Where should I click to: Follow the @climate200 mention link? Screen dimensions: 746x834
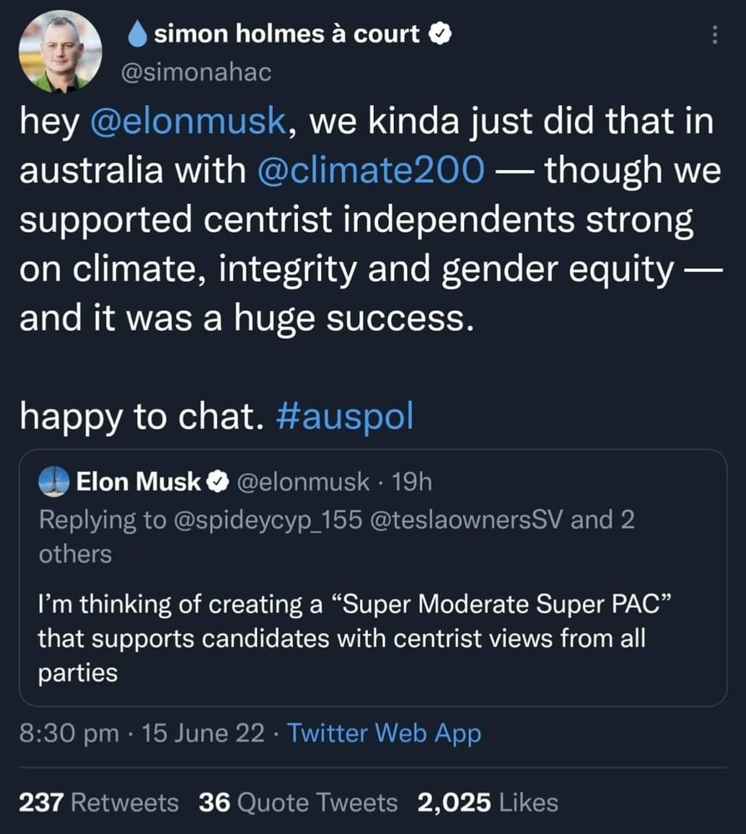coord(366,172)
